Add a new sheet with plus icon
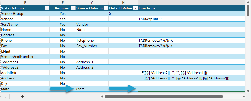 point(22,96)
